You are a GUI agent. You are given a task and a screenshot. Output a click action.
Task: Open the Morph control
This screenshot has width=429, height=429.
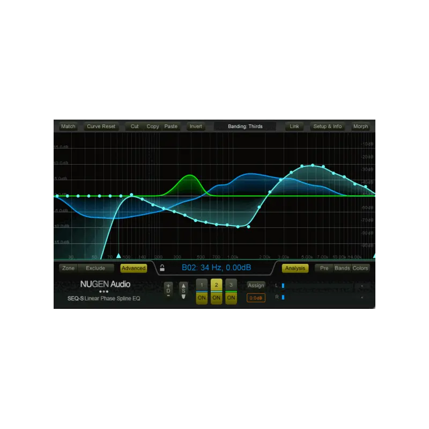[x=360, y=127]
